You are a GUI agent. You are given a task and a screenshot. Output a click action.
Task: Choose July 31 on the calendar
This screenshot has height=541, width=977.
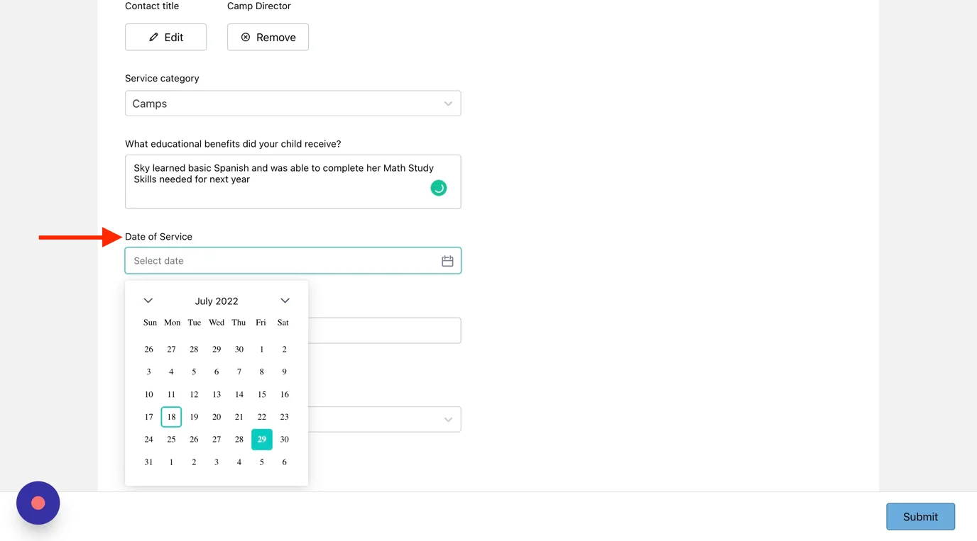point(148,462)
